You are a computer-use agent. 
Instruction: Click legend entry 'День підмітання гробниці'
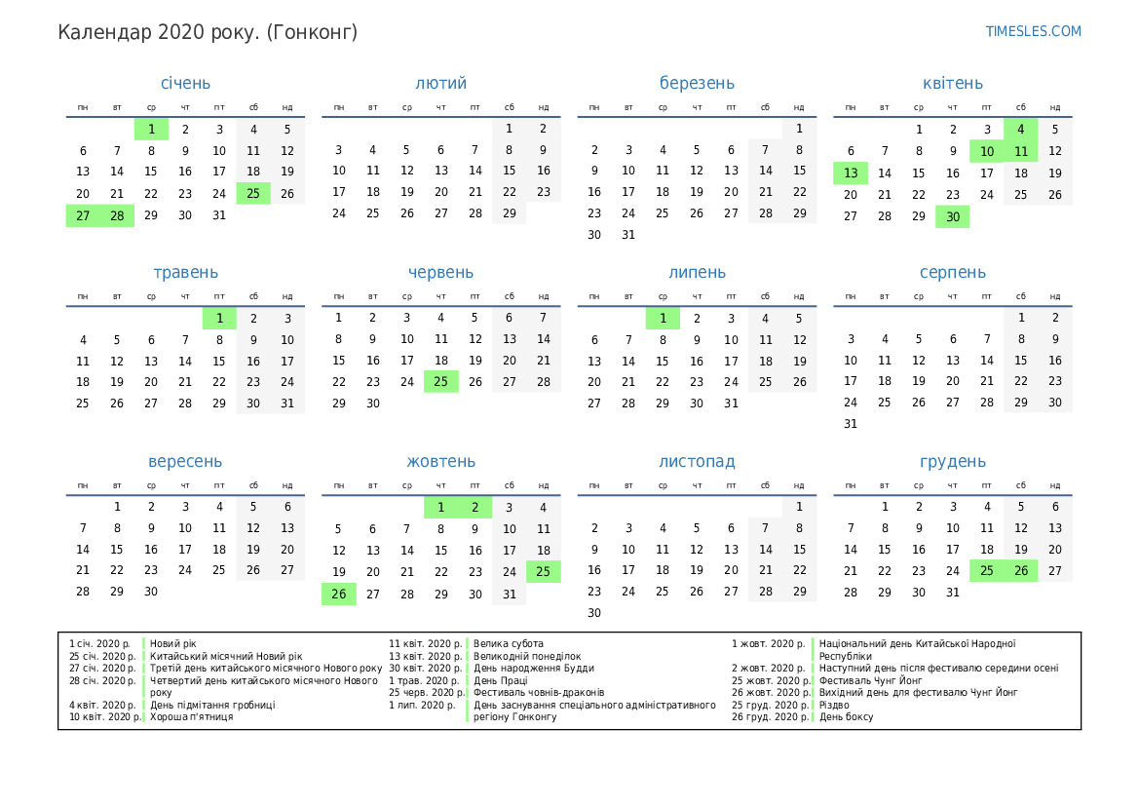[212, 705]
